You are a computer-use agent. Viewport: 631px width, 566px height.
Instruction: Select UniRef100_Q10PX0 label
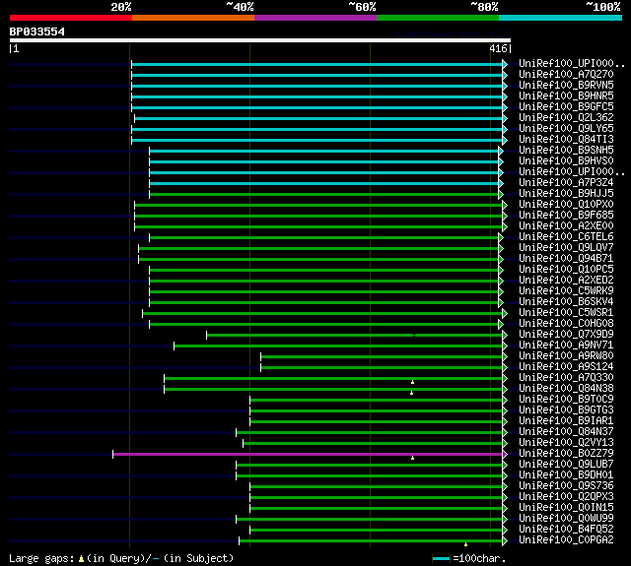coord(566,205)
